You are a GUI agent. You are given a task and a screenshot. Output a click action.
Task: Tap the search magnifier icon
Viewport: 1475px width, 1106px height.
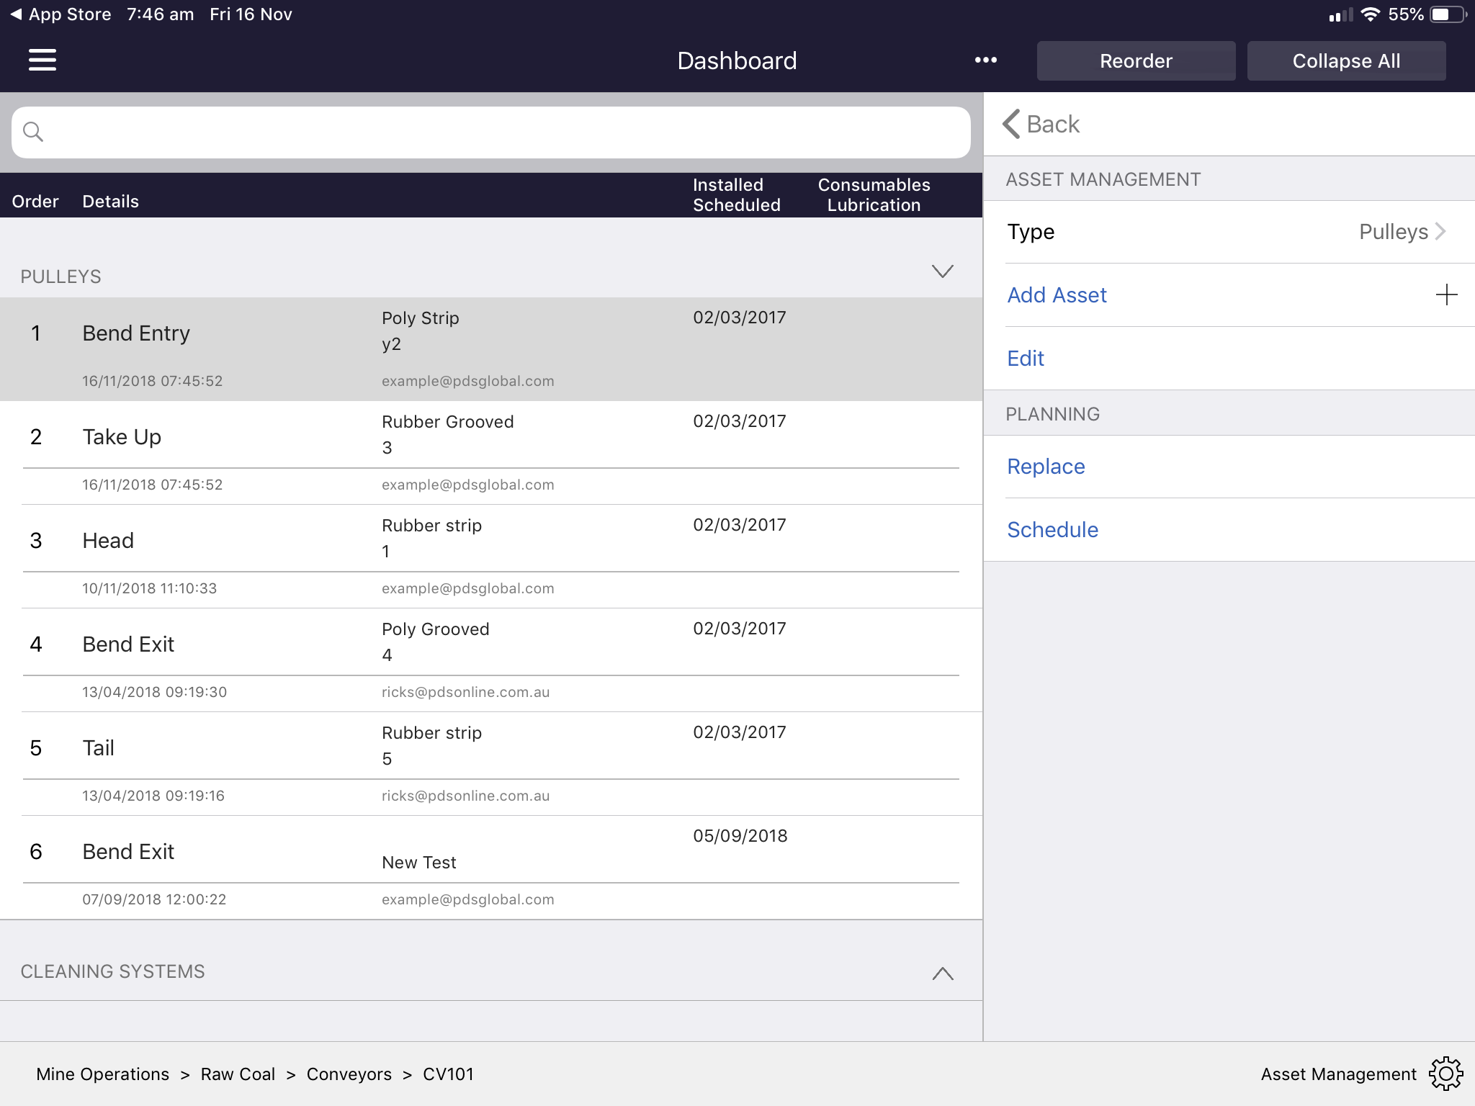[x=33, y=132]
